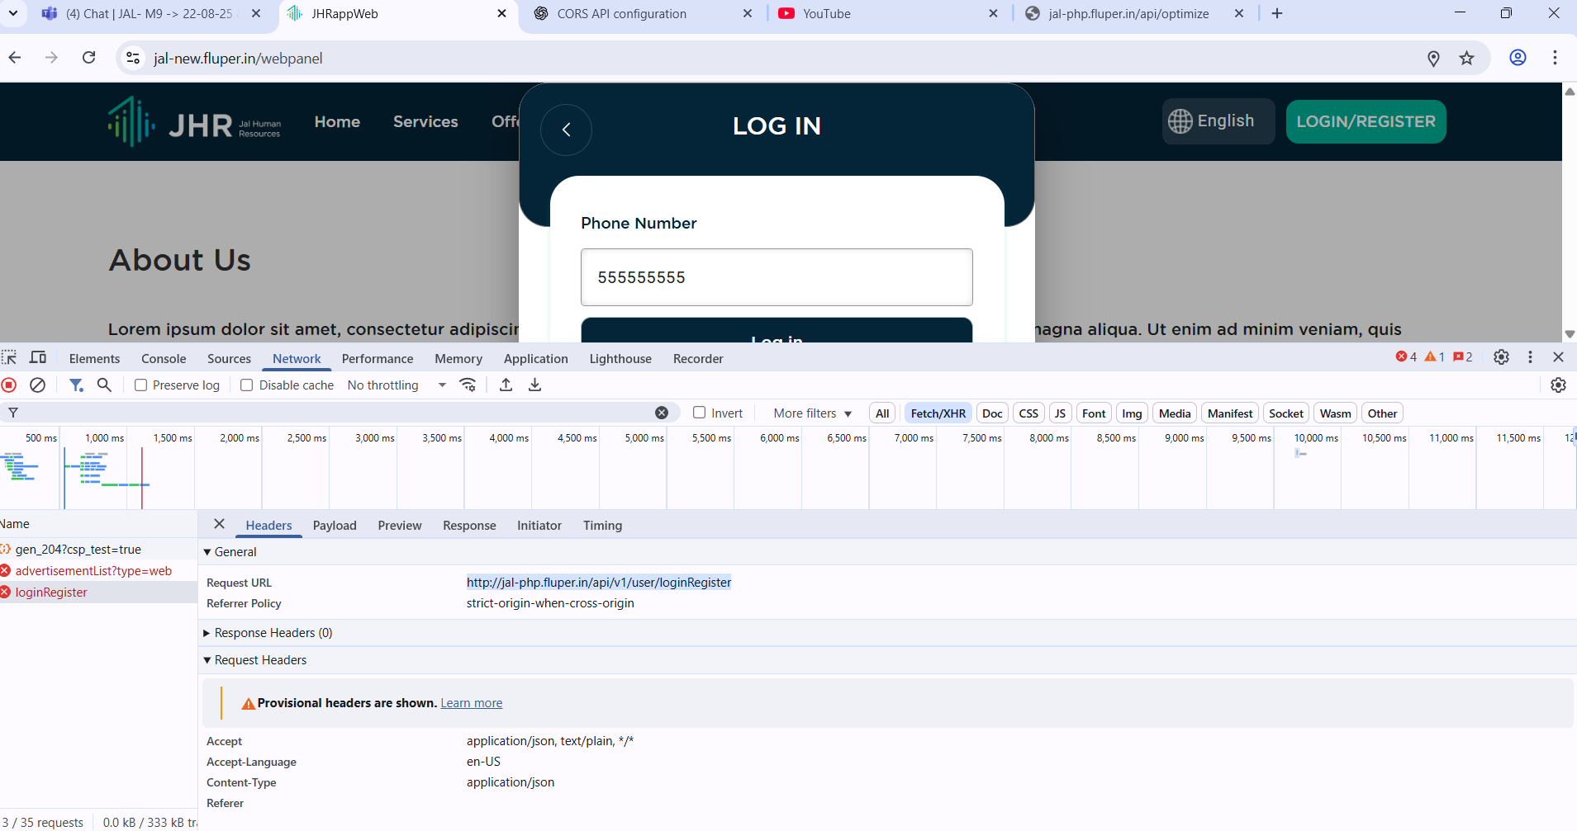The image size is (1577, 831).
Task: Open the Payload tab of request
Action: 335,526
